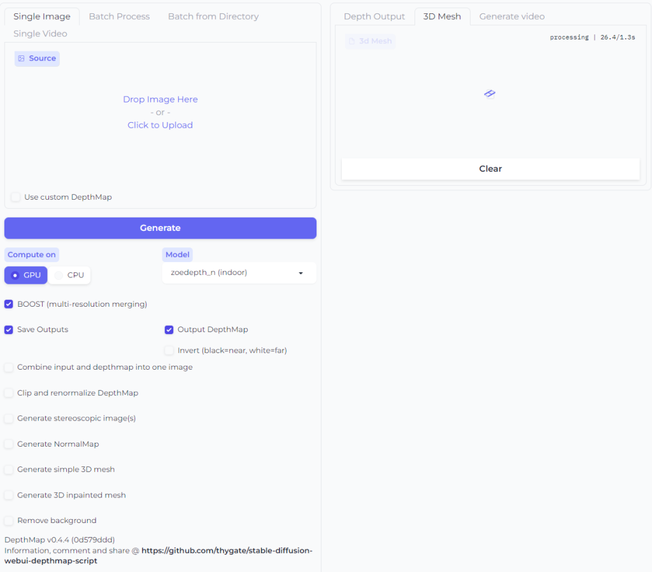
Task: Click the loading spinner in 3D Mesh panel
Action: click(x=490, y=94)
